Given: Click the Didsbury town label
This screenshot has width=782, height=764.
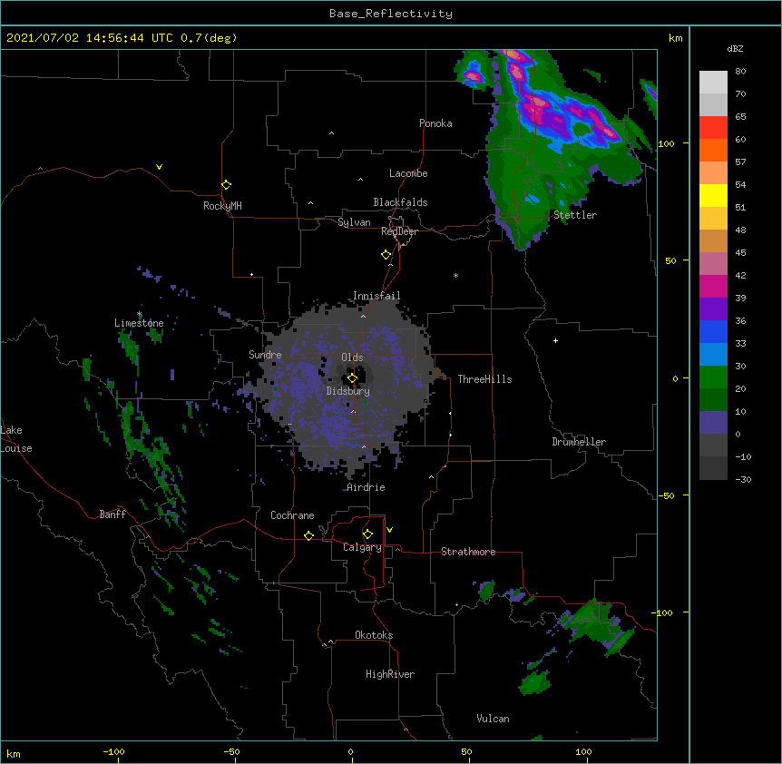Looking at the screenshot, I should point(347,391).
